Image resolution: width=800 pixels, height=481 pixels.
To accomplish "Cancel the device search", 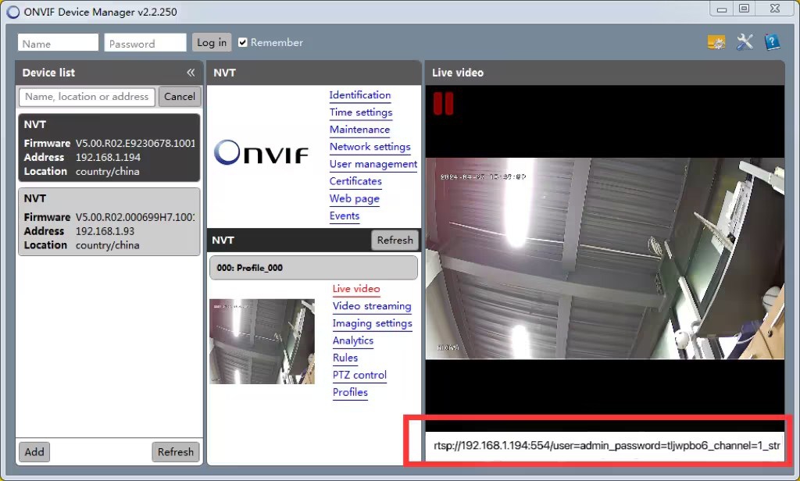I will coord(180,96).
